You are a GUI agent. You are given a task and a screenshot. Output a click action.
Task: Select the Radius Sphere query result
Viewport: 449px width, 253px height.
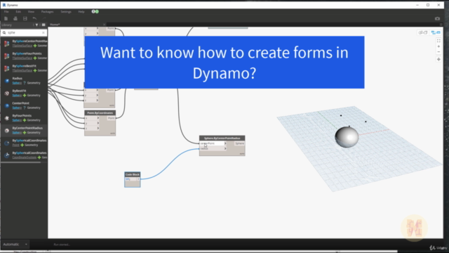click(x=24, y=81)
